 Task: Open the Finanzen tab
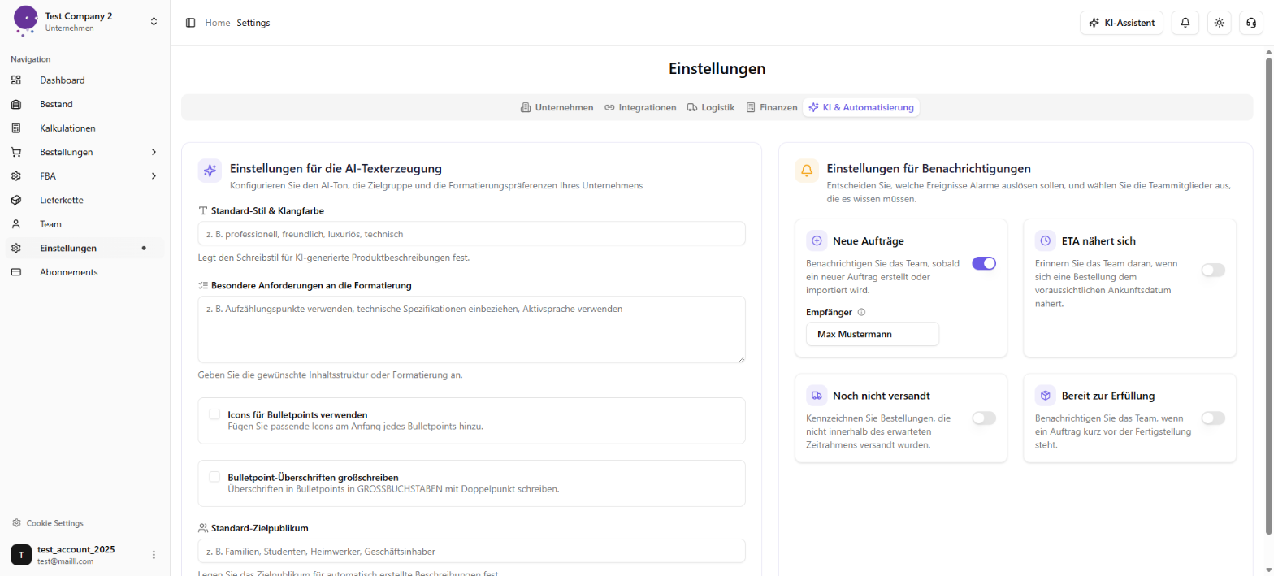[771, 107]
